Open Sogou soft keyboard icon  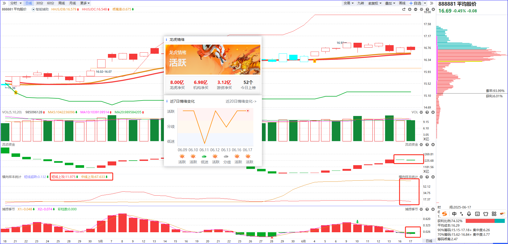[x=477, y=214]
